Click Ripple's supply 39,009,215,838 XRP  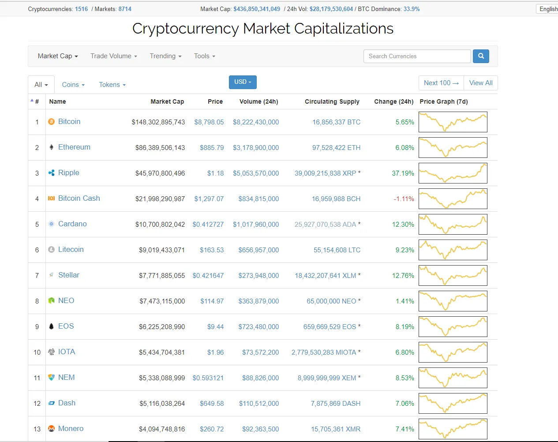[326, 173]
